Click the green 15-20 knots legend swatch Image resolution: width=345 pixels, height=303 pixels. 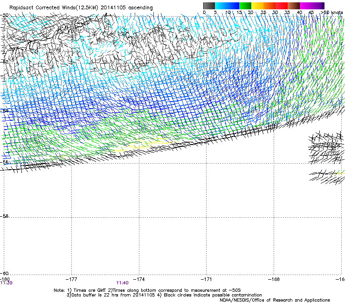[245, 6]
